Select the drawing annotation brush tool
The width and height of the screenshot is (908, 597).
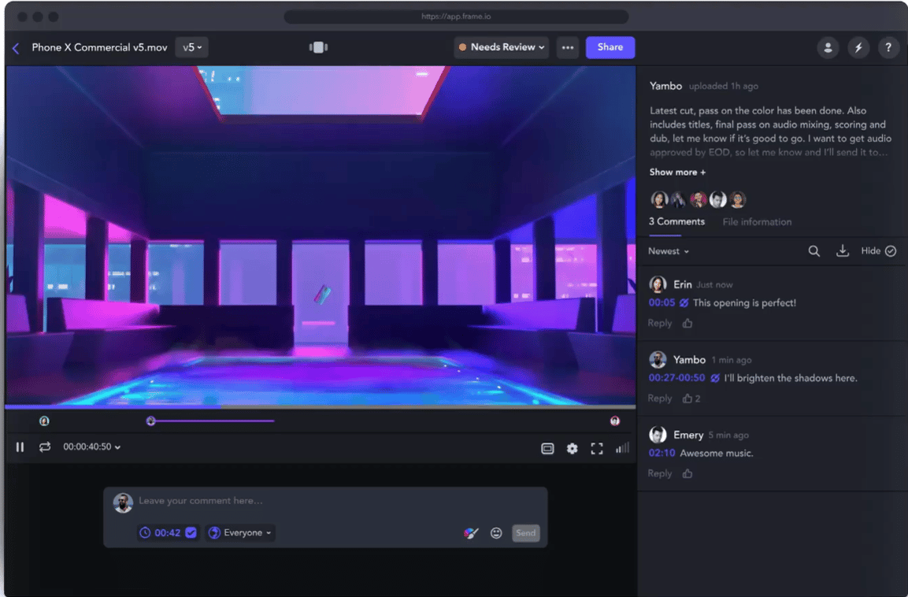(471, 533)
